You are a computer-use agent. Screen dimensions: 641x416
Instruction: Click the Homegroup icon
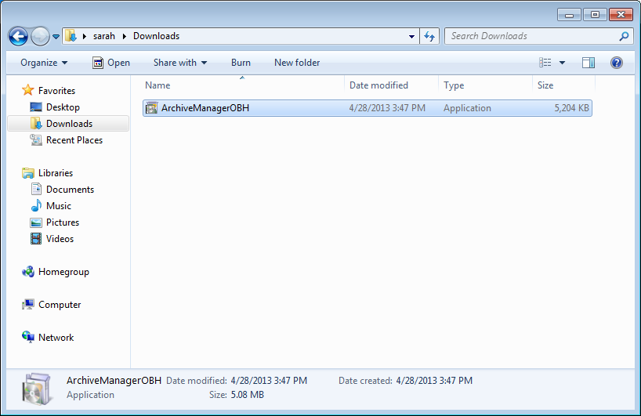(x=27, y=271)
